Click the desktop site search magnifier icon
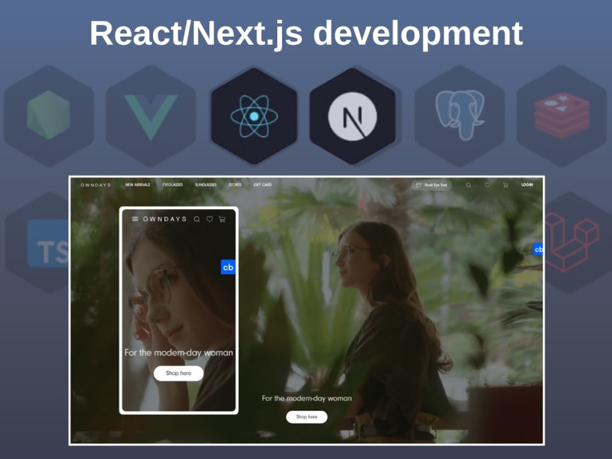This screenshot has height=459, width=612. [x=468, y=185]
